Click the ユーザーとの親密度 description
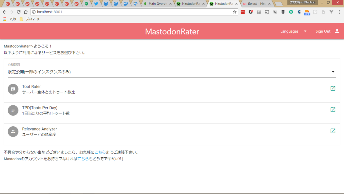 [39, 134]
